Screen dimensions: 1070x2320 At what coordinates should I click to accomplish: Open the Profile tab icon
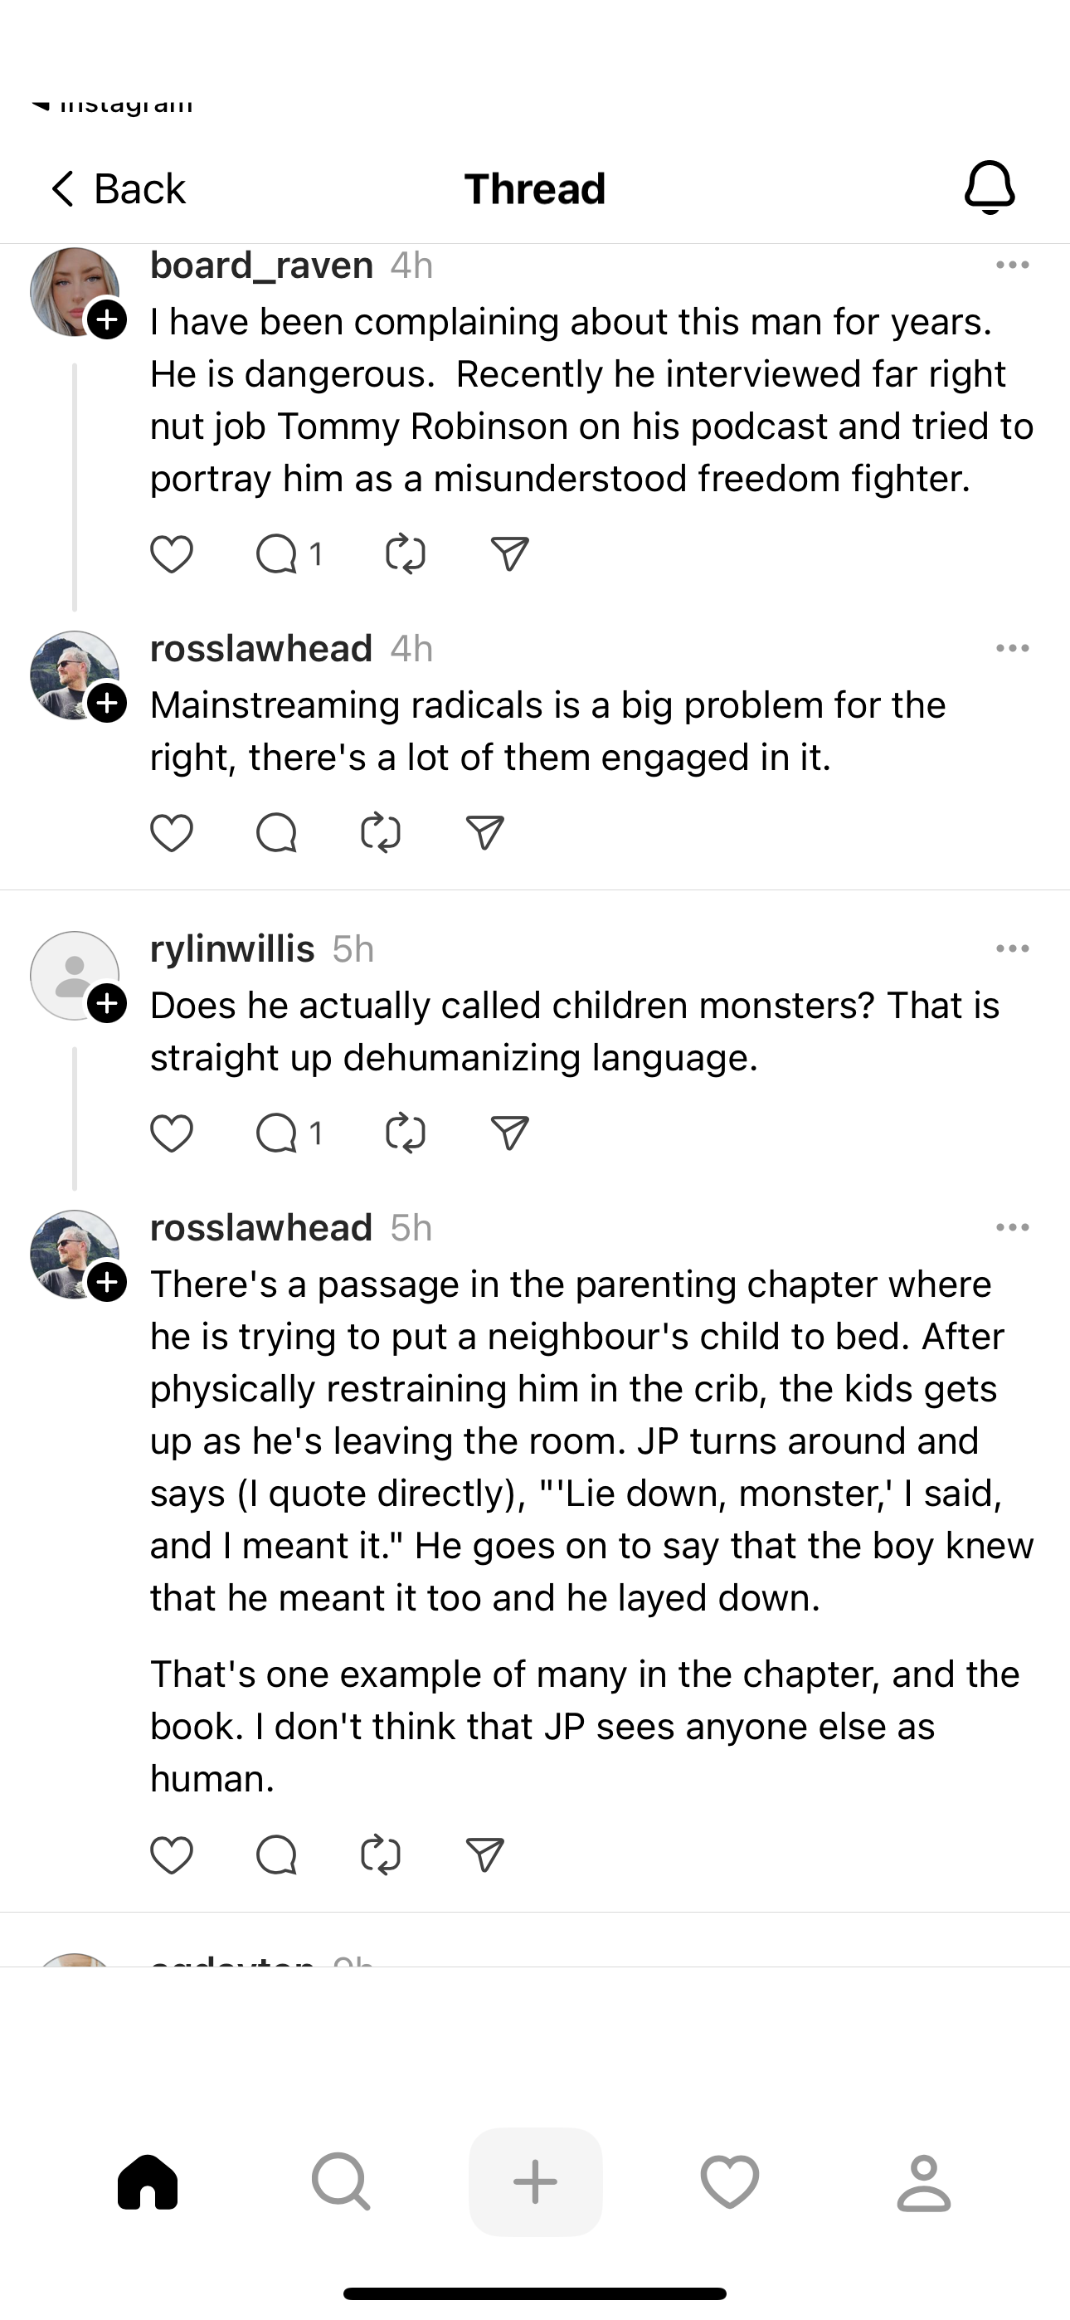[923, 2182]
